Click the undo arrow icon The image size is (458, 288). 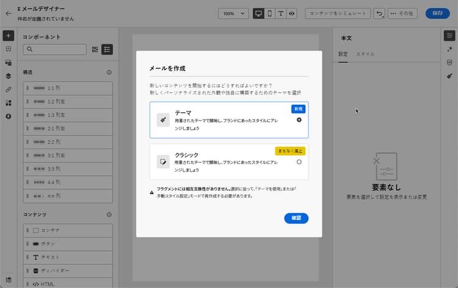click(379, 13)
